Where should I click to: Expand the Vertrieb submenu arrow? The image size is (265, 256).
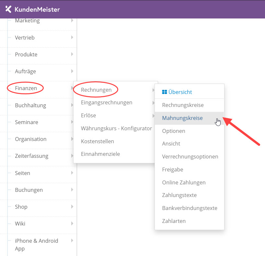tap(72, 37)
